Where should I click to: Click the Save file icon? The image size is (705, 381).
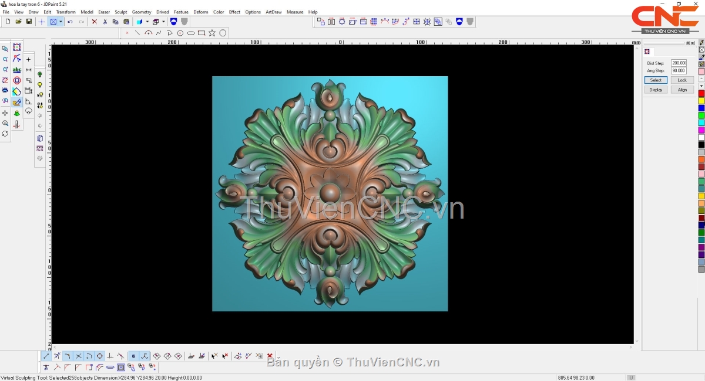coord(29,22)
